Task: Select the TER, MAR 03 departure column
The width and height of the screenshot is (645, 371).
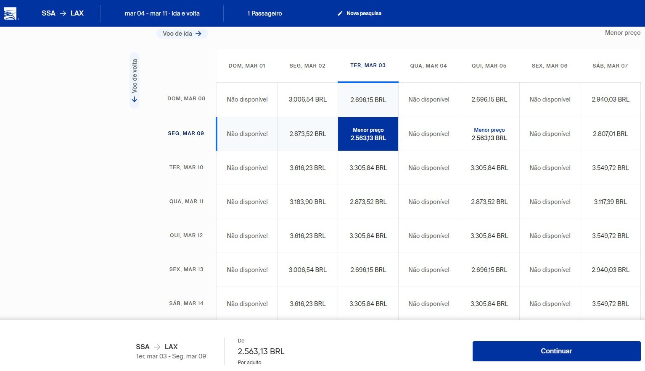Action: 368,65
